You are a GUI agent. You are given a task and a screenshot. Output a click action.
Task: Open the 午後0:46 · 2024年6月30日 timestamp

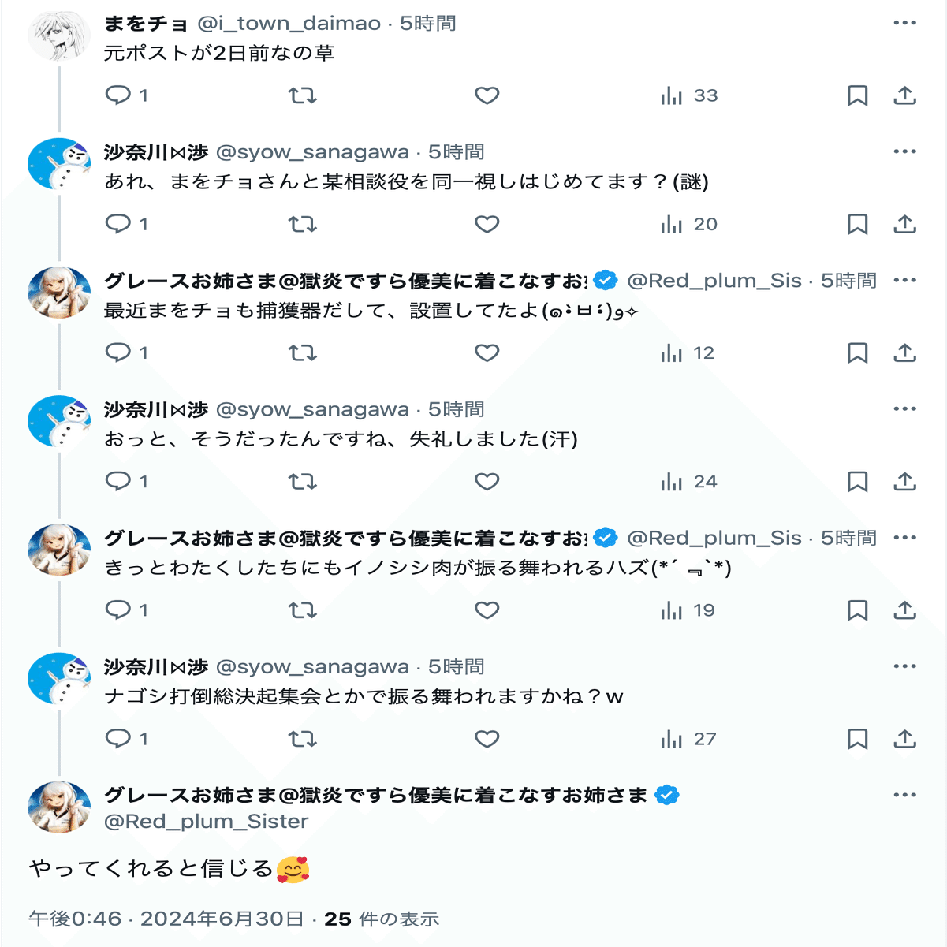click(x=166, y=919)
